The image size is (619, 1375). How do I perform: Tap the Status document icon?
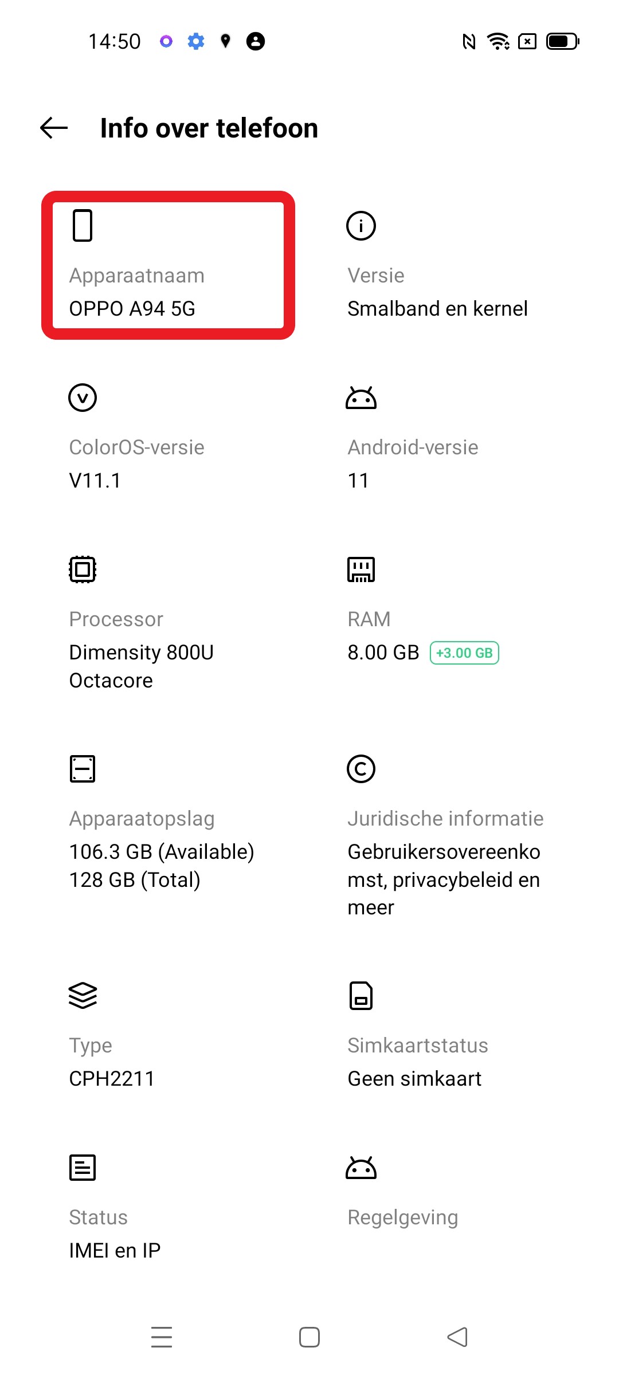coord(83,1168)
